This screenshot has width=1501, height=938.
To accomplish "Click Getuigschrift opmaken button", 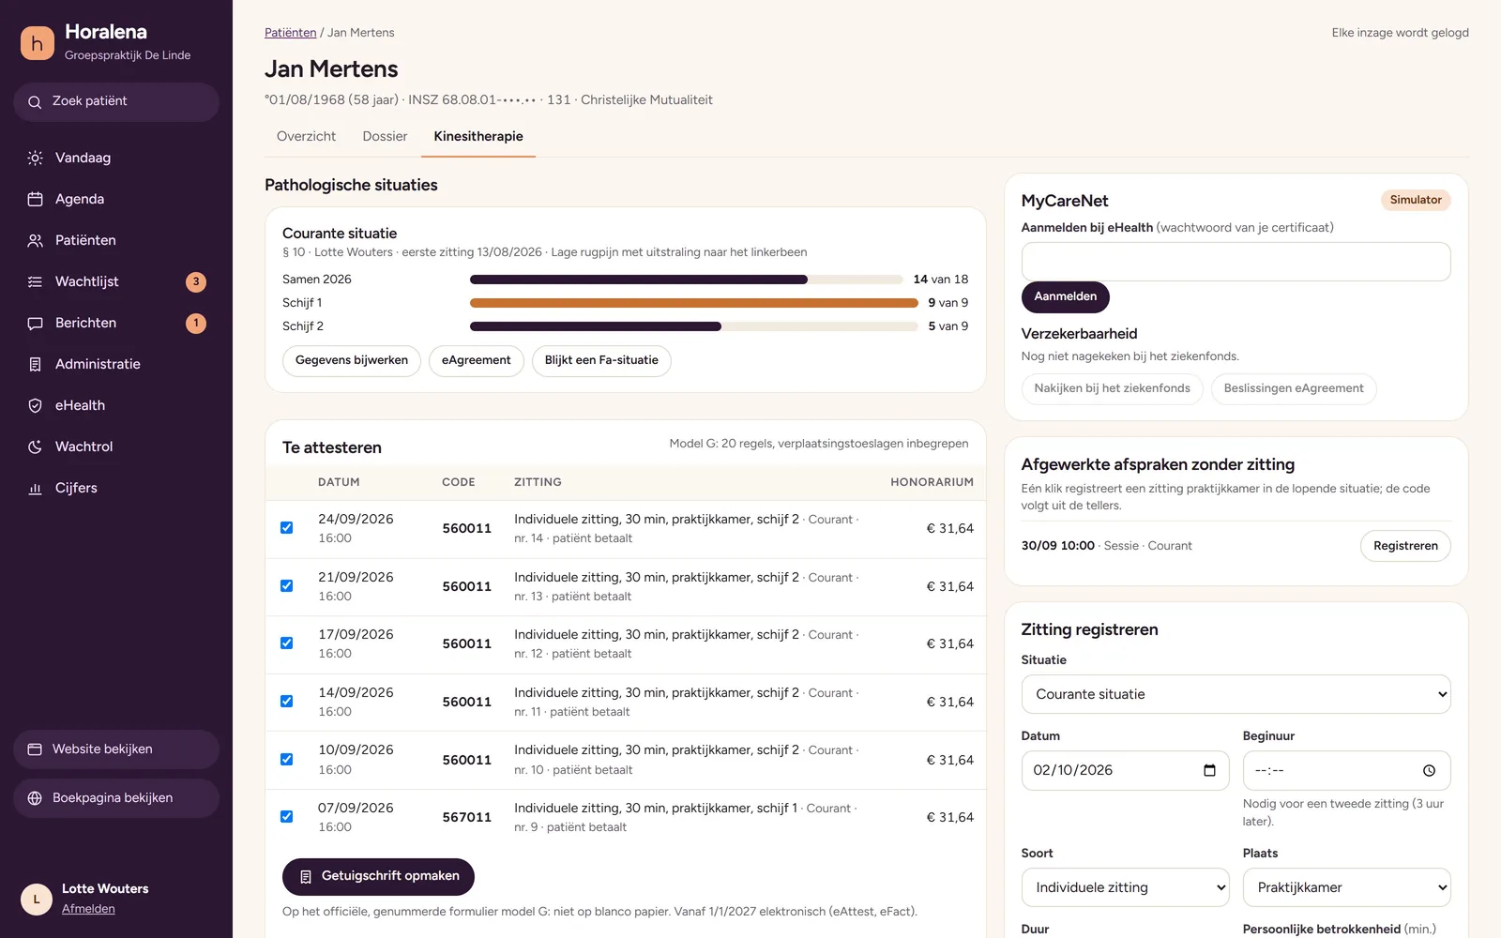I will 378,876.
